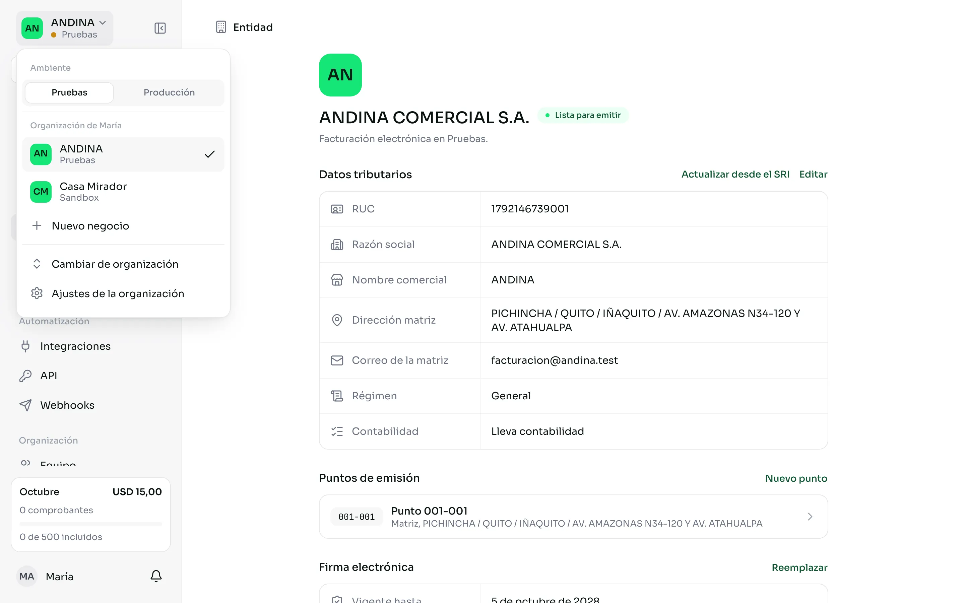Click Actualizar desde el SRI link
The image size is (965, 603).
coord(735,174)
